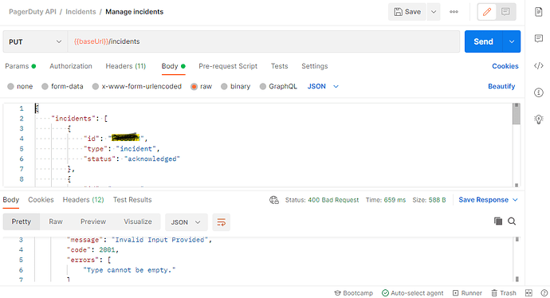Screen dimensions: 550x298
Task: Switch response view to Raw
Action: (56, 222)
